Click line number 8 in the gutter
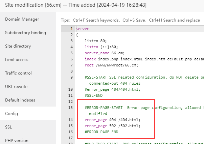Image resolution: width=204 pixels, height=144 pixels. tap(72, 71)
